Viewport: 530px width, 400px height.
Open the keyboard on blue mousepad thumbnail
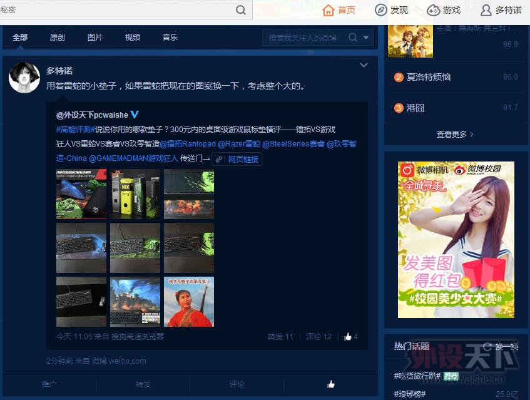click(81, 248)
